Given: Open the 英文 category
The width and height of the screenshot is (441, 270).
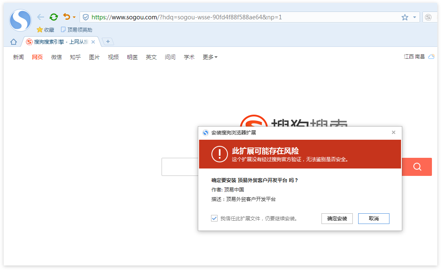Looking at the screenshot, I should (151, 57).
